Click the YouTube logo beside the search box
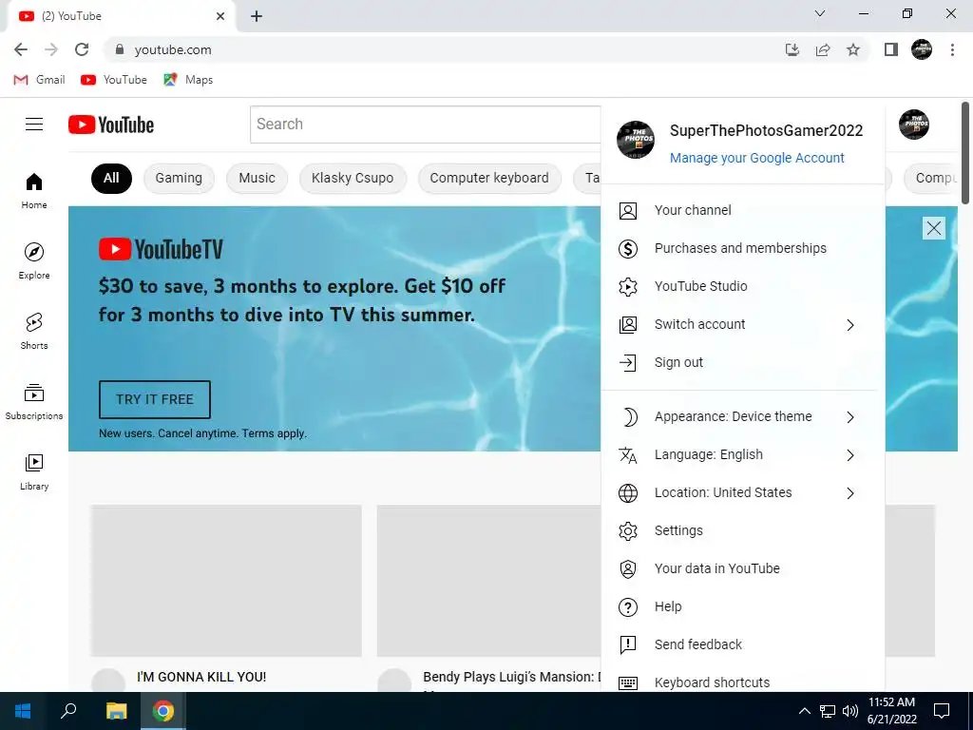Viewport: 973px width, 730px height. point(111,125)
